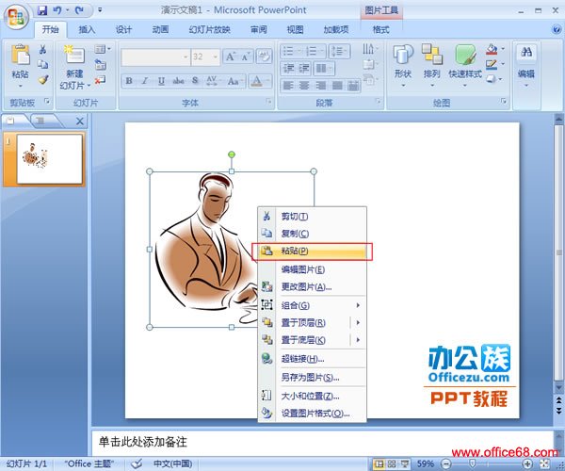
Task: Choose 设置图片格式(O)... in the context menu
Action: (x=312, y=414)
